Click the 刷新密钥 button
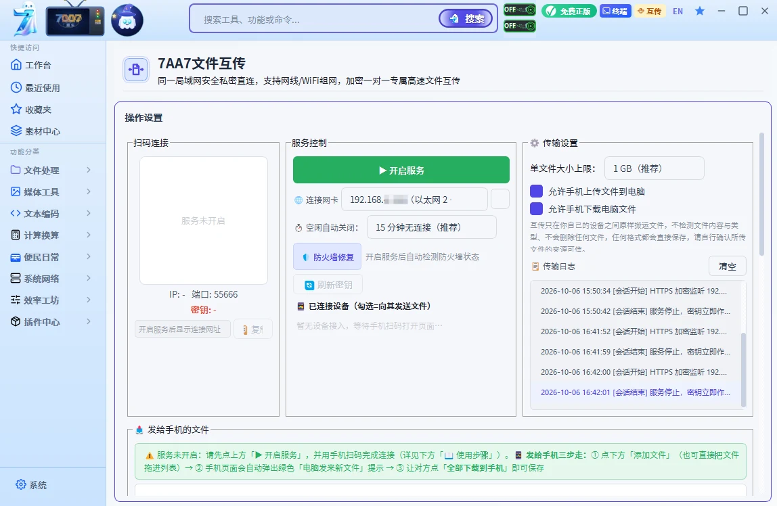Screen dimensions: 777x506 tap(328, 285)
